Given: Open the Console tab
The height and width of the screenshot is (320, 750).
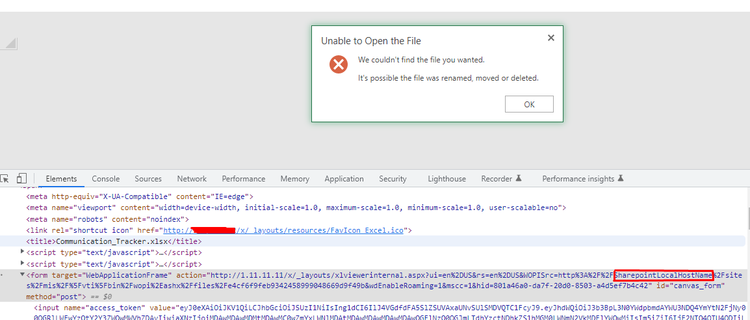Looking at the screenshot, I should [106, 178].
